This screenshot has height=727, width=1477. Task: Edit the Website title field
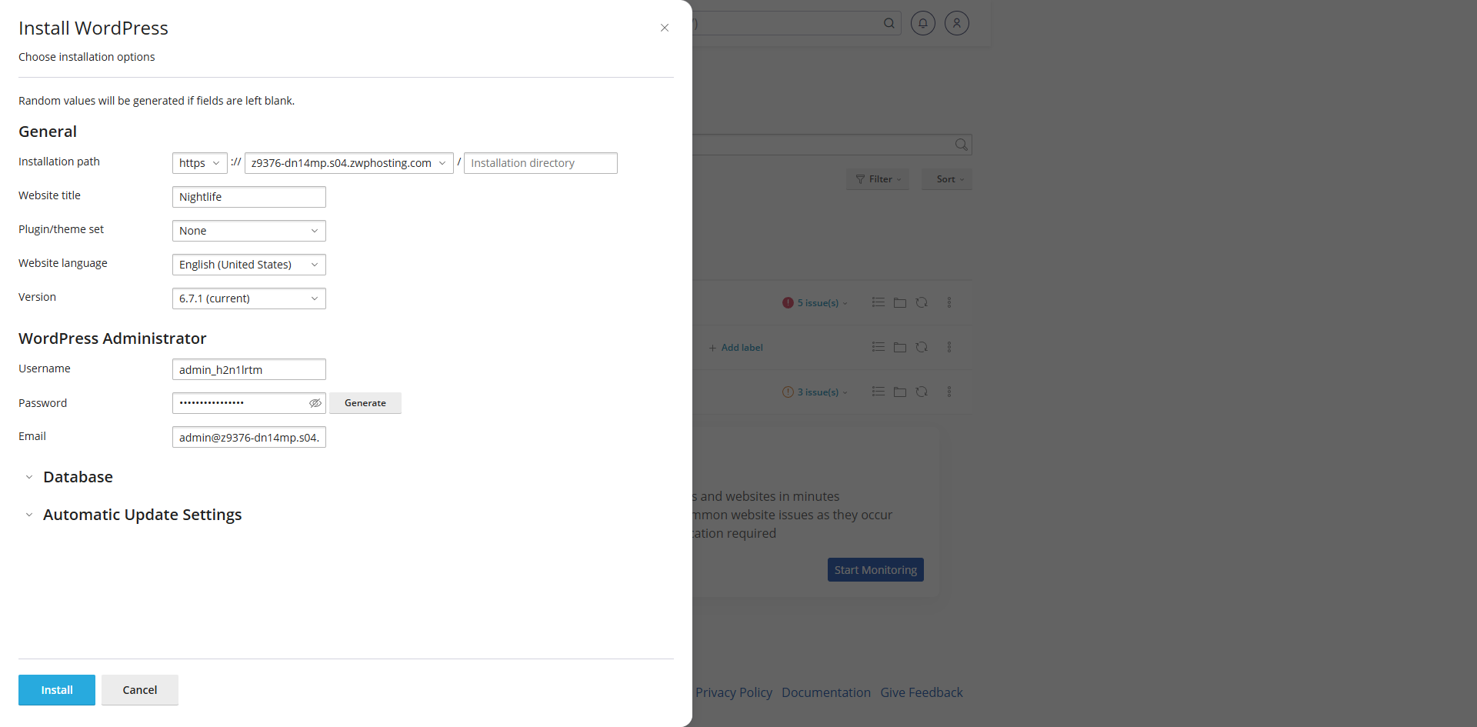249,197
